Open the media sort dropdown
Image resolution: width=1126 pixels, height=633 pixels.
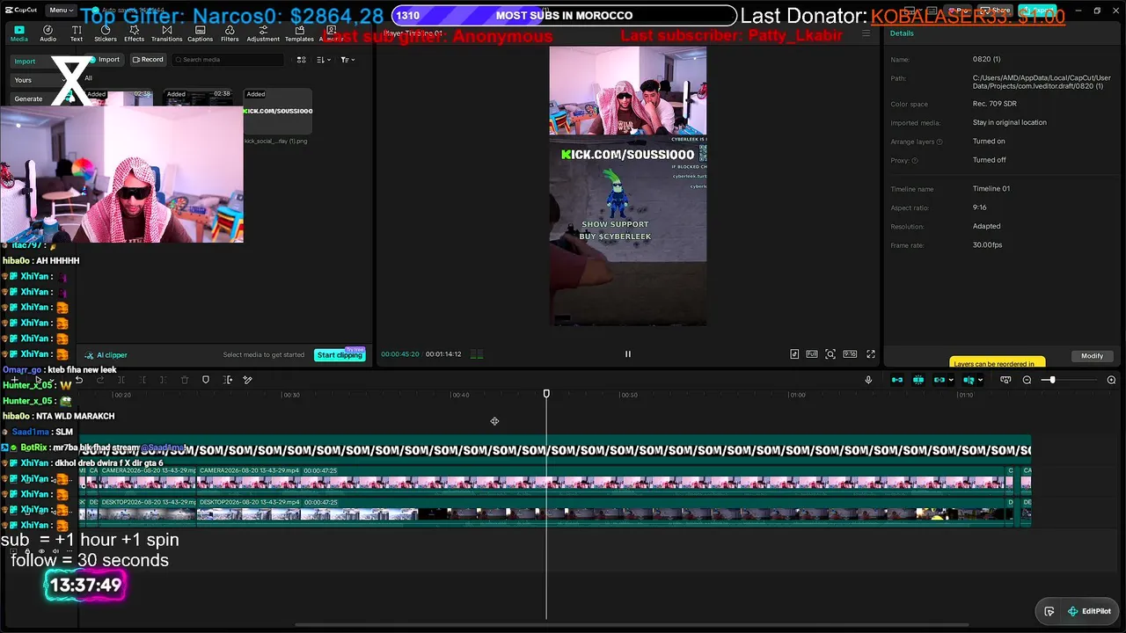click(x=323, y=60)
